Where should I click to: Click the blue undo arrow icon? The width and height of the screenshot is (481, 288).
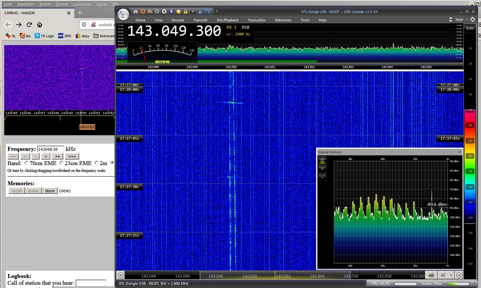point(207,11)
